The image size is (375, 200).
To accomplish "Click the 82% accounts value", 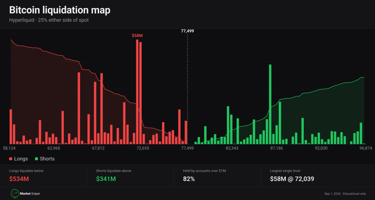I will click(x=189, y=178).
